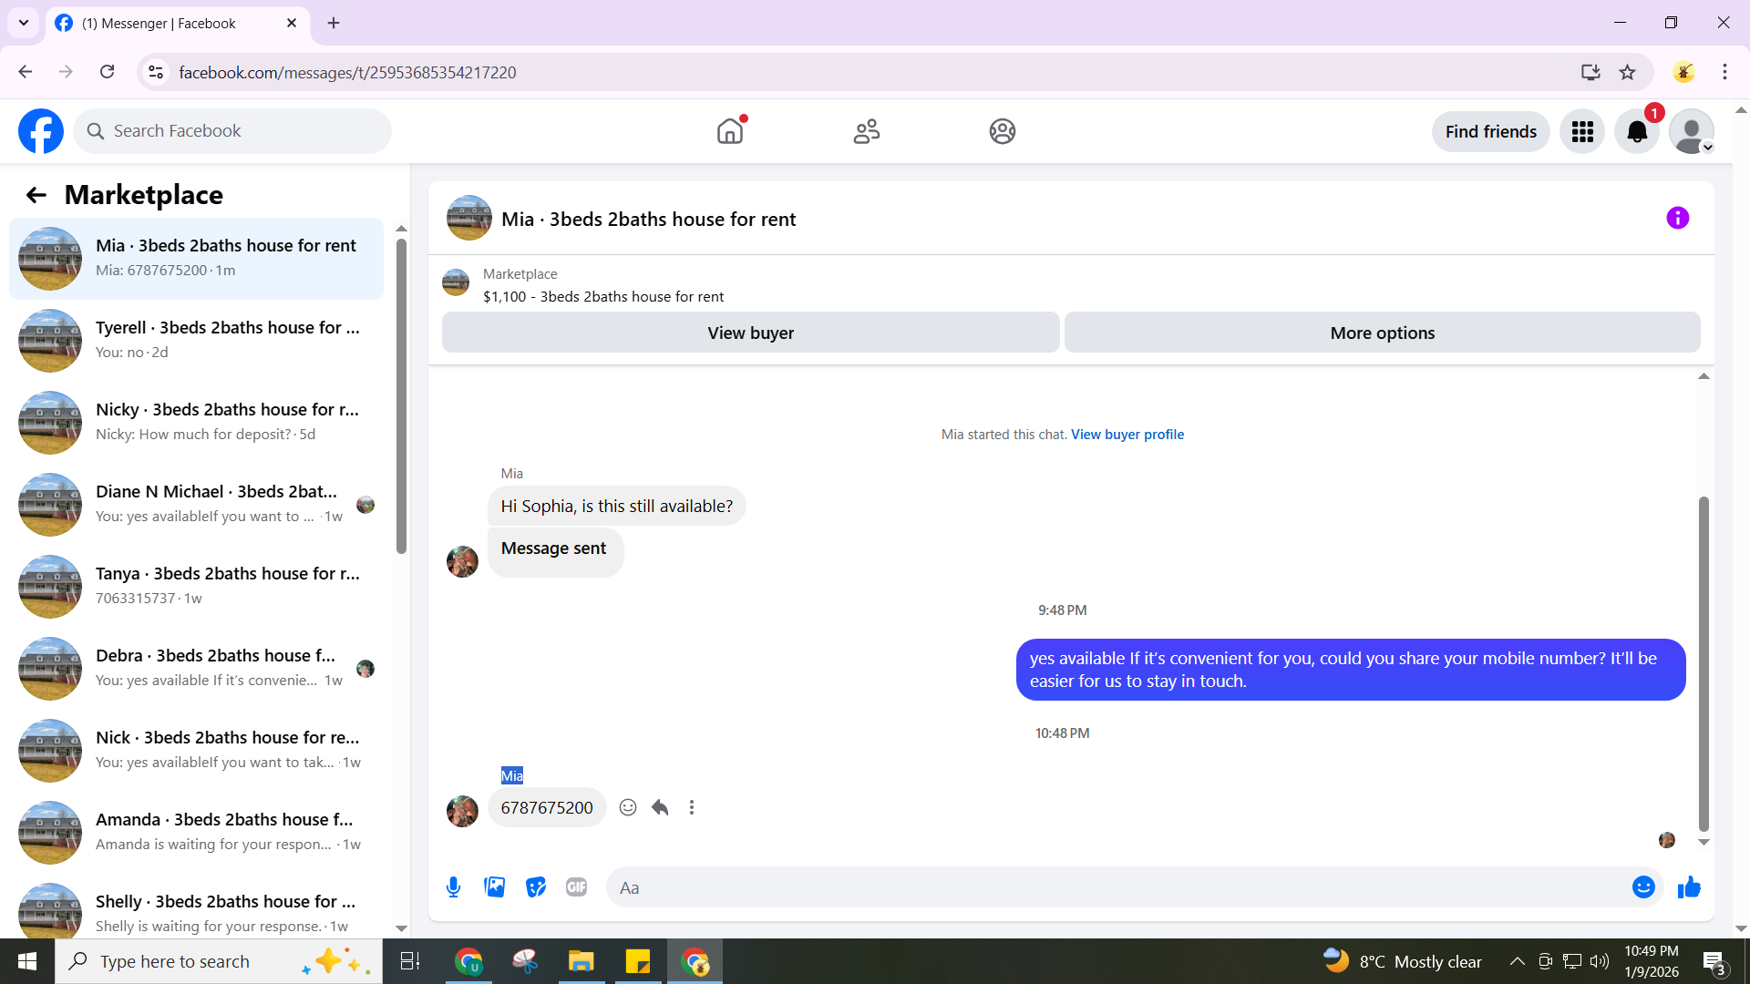The image size is (1750, 984).
Task: Switch to the Friends tab
Action: click(x=866, y=132)
